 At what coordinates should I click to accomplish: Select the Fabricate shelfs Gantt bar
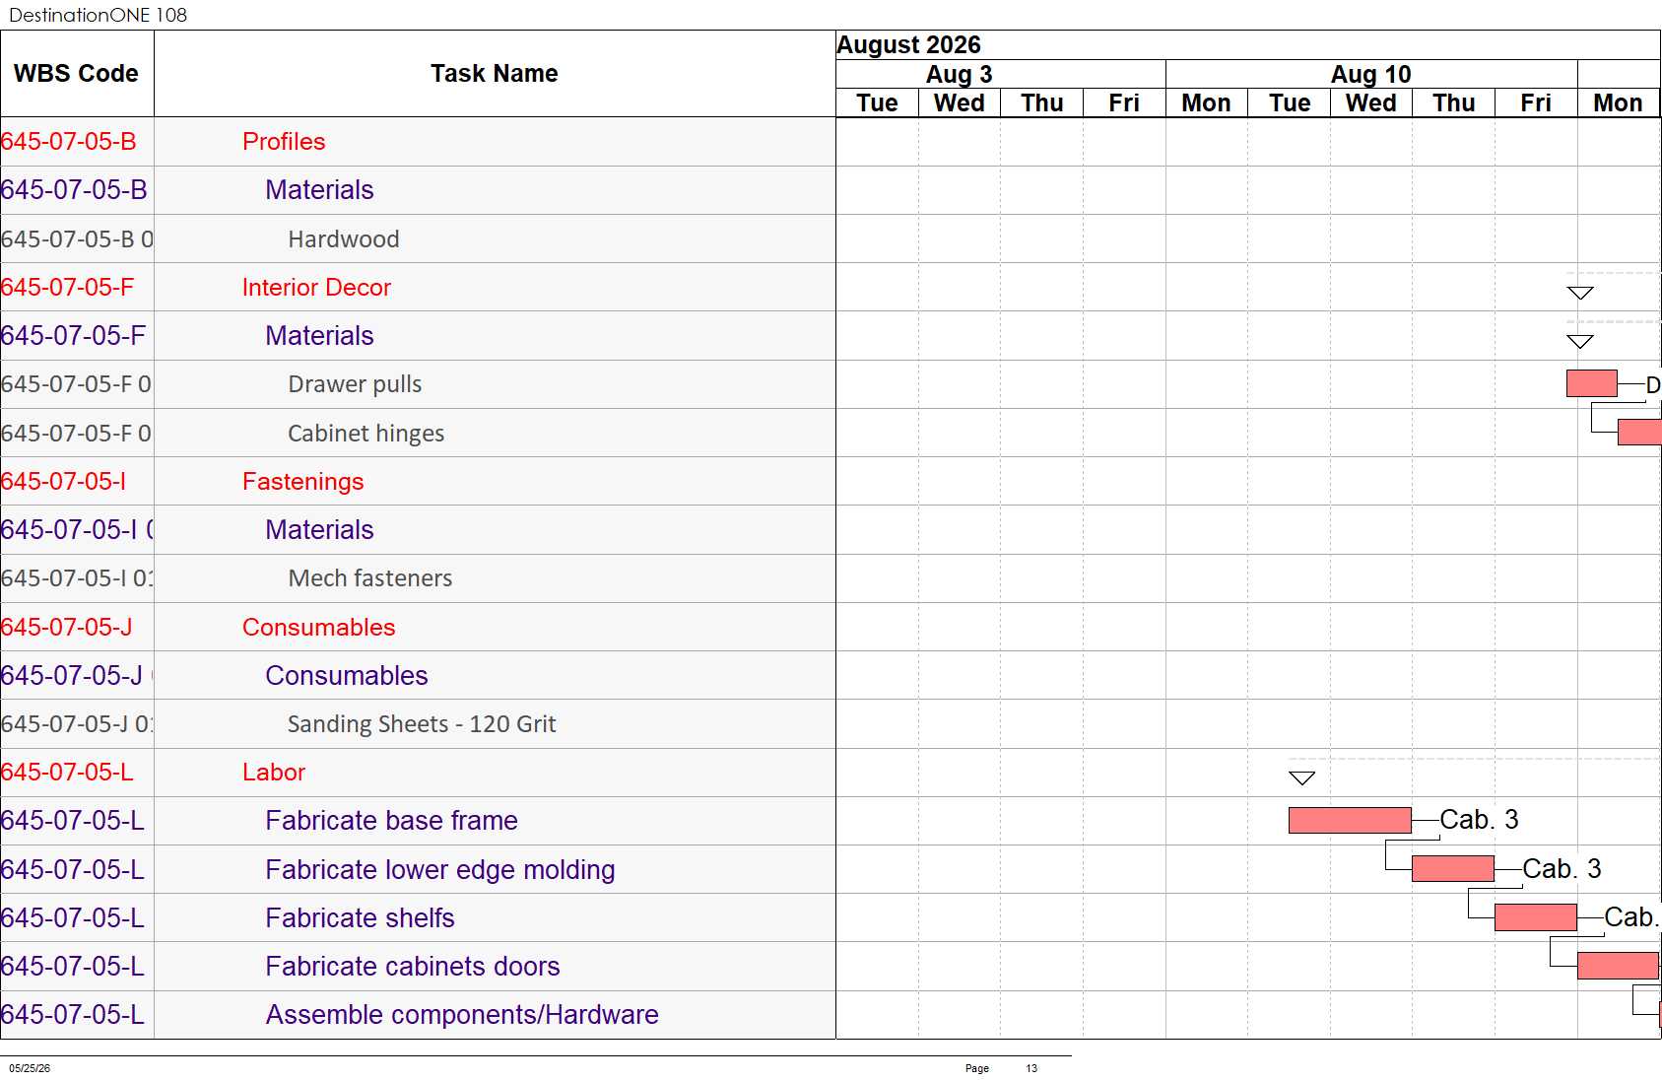coord(1535,916)
